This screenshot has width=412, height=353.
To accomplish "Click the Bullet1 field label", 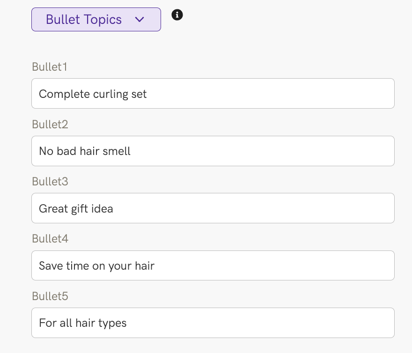I will coord(50,67).
